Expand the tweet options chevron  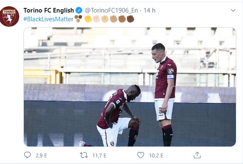(x=233, y=10)
